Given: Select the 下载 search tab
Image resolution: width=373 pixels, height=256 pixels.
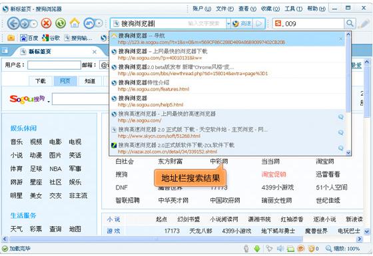Looking at the screenshot, I should [40, 81].
